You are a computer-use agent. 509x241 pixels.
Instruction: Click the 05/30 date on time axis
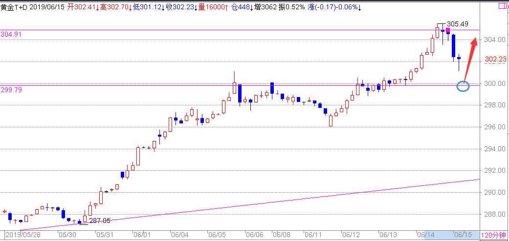(67, 235)
